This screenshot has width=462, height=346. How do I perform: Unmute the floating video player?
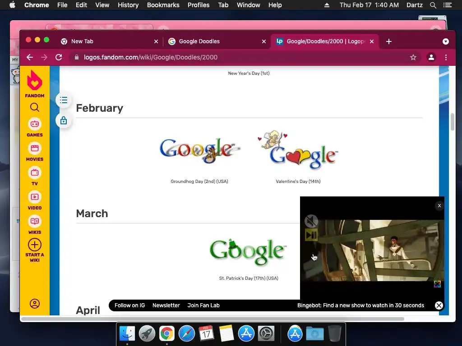[x=311, y=221]
